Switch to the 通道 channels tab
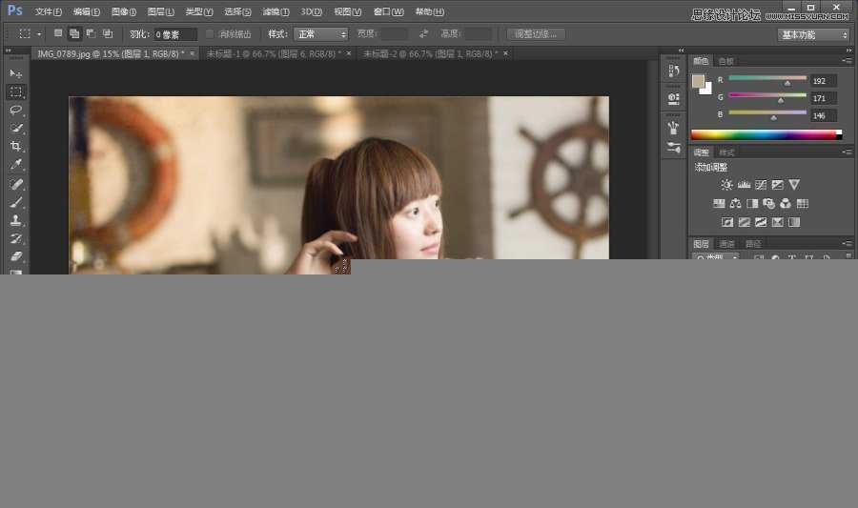 726,244
